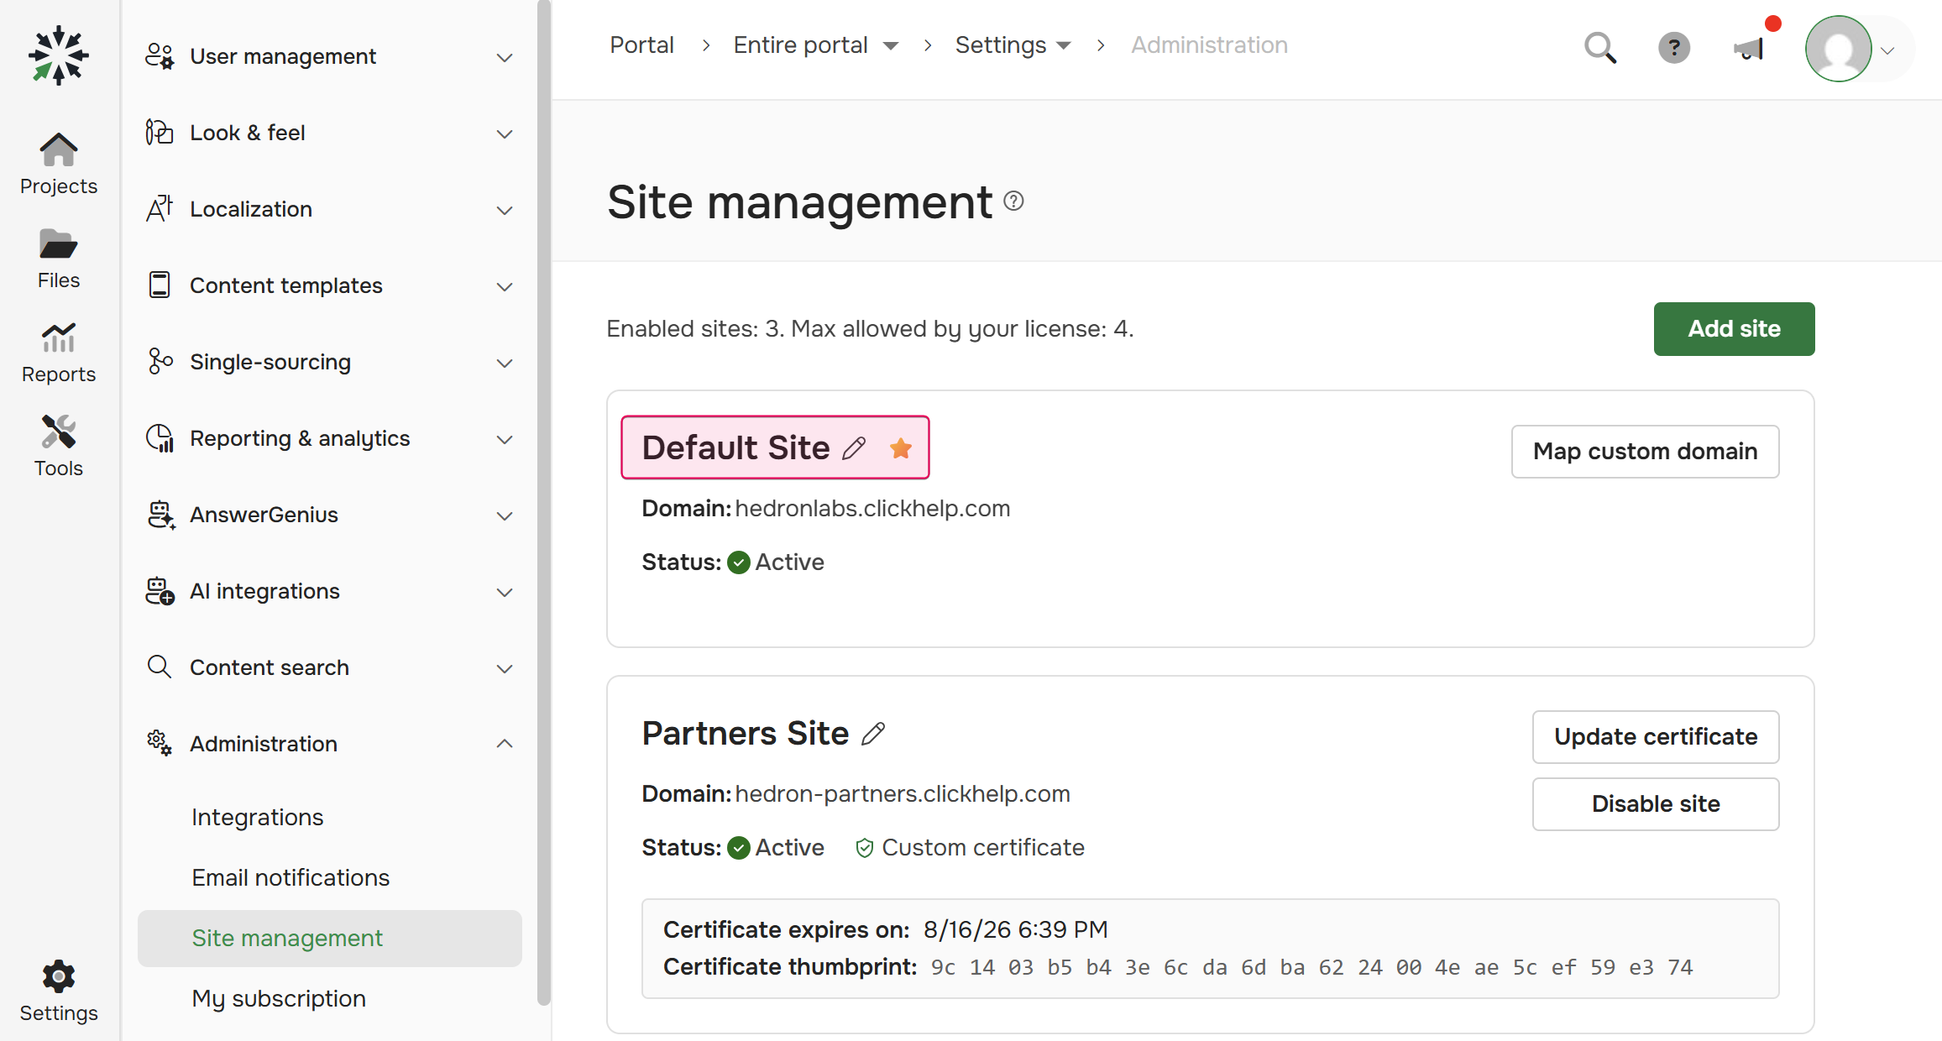Click the Content search icon
The height and width of the screenshot is (1041, 1942).
coord(160,667)
